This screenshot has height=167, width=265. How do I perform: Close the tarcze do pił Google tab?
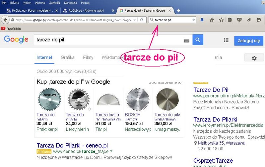click(x=169, y=11)
